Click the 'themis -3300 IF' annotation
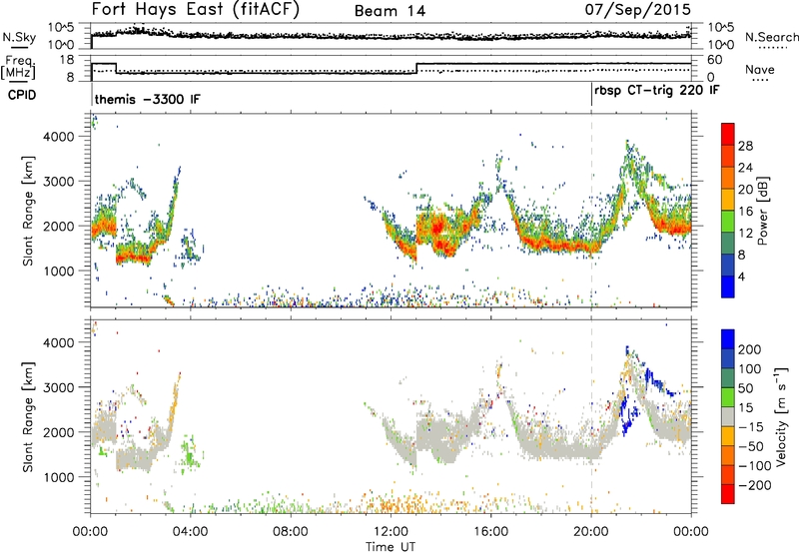 pyautogui.click(x=147, y=99)
